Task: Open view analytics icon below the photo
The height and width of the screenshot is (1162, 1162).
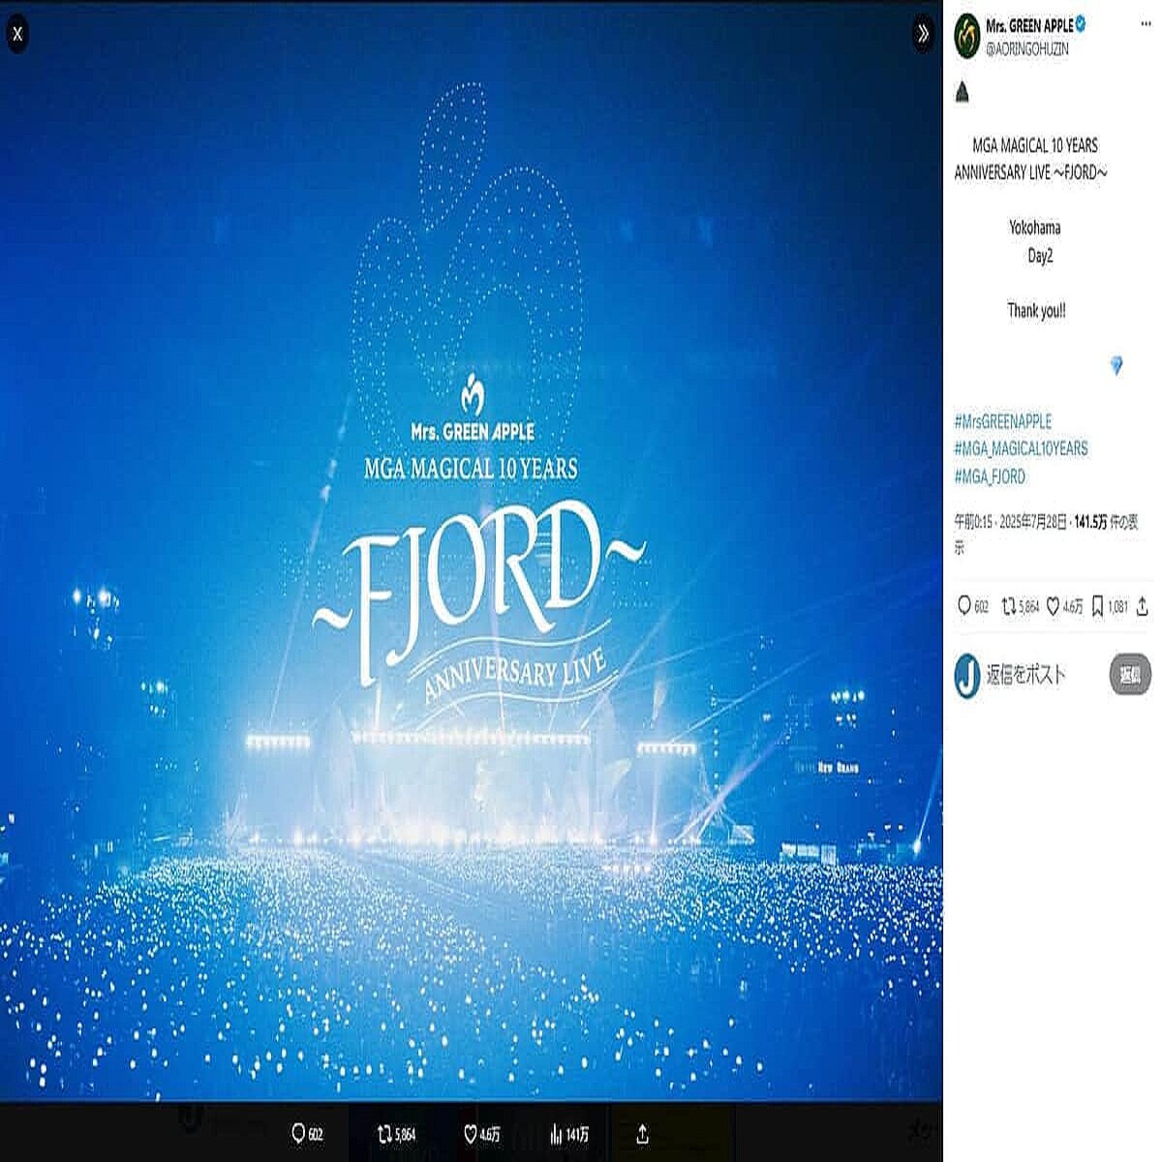Action: pyautogui.click(x=556, y=1133)
